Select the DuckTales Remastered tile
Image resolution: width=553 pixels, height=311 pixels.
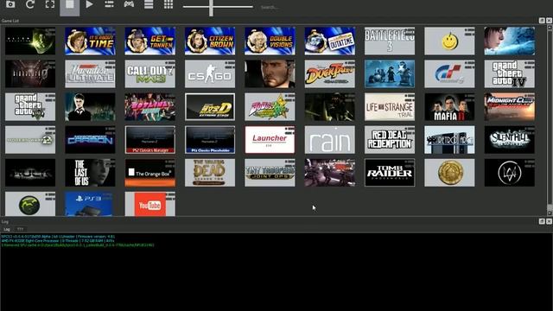[330, 73]
